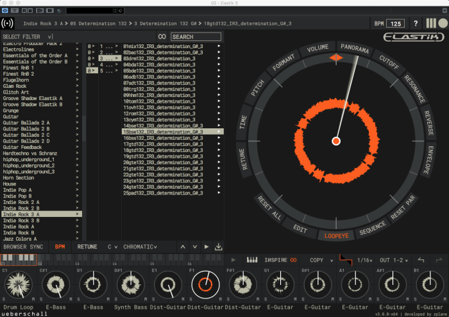449x317 pixels.
Task: Preview arrow for 25pad132_IR3_determination_G#_3
Action: click(x=219, y=193)
